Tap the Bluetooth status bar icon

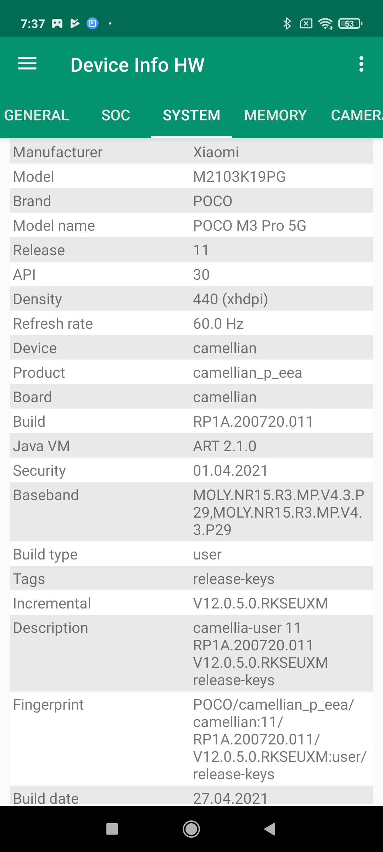click(x=287, y=24)
